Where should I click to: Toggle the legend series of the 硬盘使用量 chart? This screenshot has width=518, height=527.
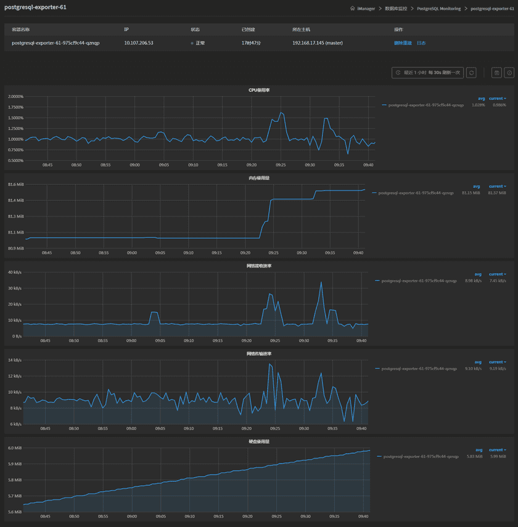click(x=419, y=456)
